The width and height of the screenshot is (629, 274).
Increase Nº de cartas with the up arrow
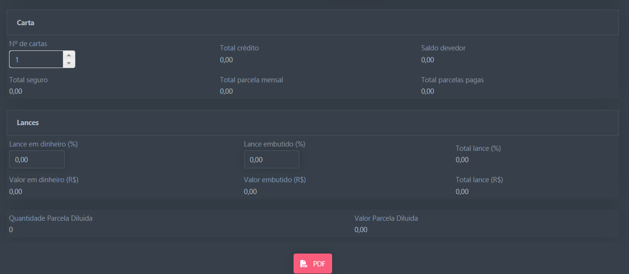click(x=69, y=55)
